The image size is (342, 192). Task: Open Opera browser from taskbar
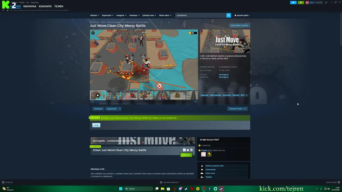click(x=174, y=189)
